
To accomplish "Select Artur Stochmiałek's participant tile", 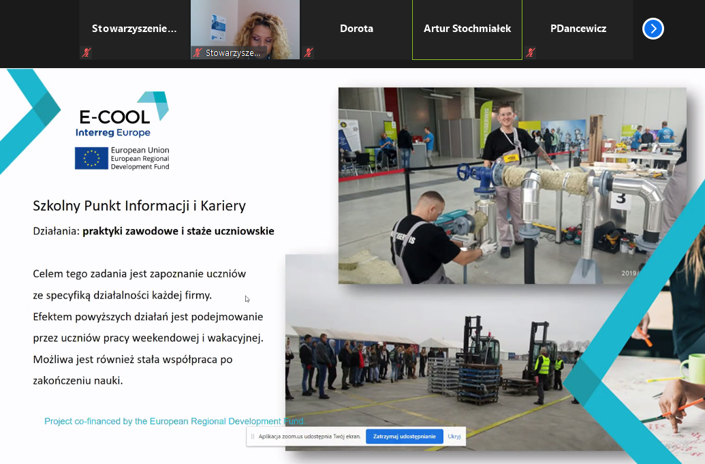I will click(467, 29).
